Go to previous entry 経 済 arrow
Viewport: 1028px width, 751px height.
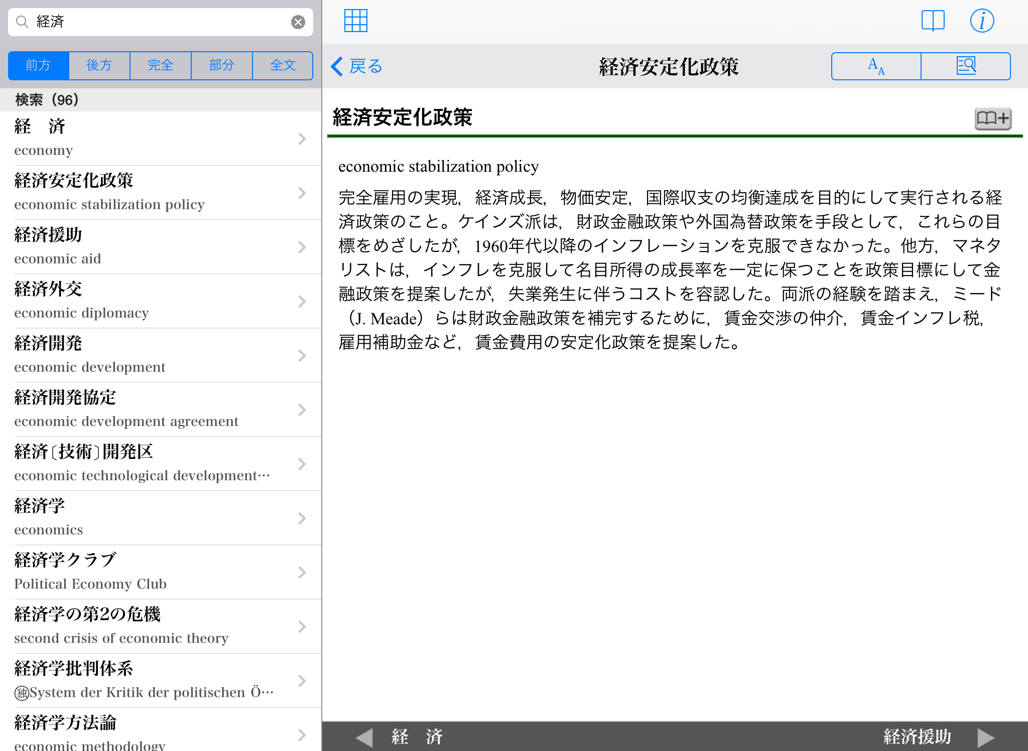pos(364,737)
